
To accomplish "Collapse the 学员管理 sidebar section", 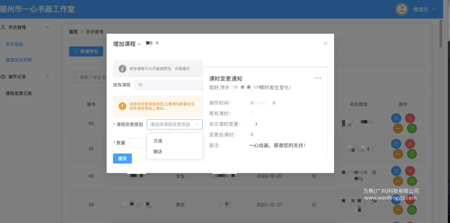I will pos(48,27).
